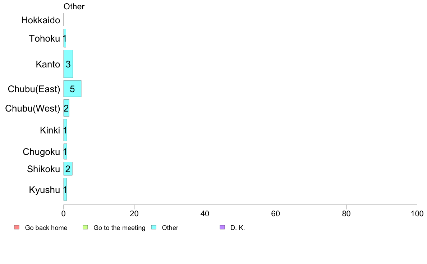This screenshot has width=427, height=264.
Task: Click the 100 axis tick label
Action: (417, 214)
